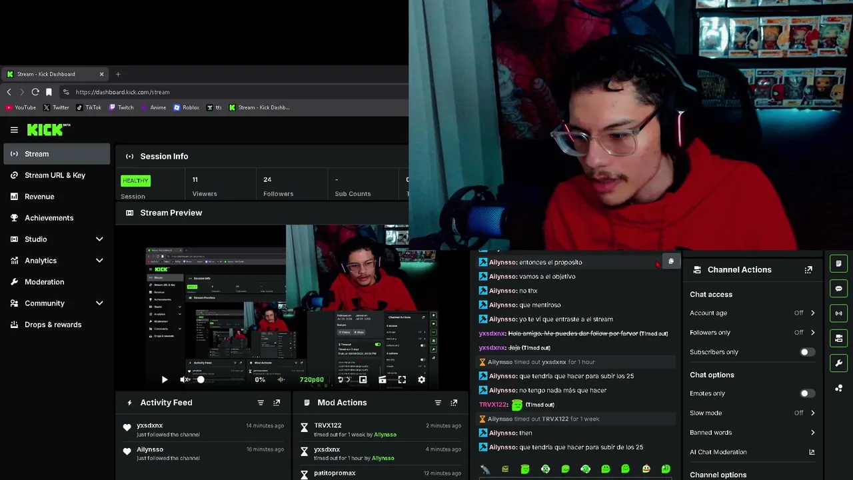Open YouTube bookmark

pyautogui.click(x=21, y=107)
